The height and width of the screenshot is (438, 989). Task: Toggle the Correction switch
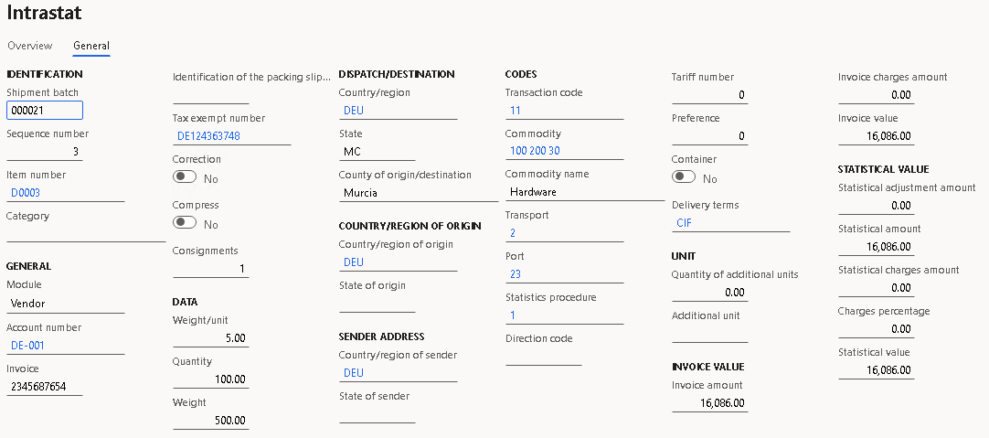coord(185,177)
